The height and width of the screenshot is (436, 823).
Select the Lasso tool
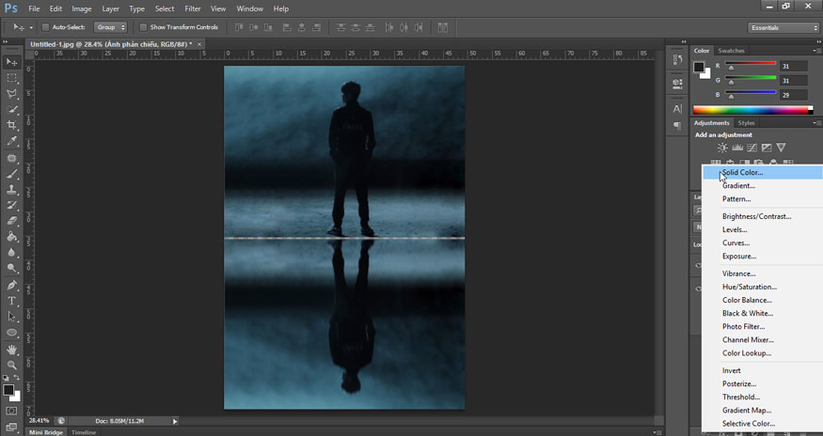[x=11, y=93]
